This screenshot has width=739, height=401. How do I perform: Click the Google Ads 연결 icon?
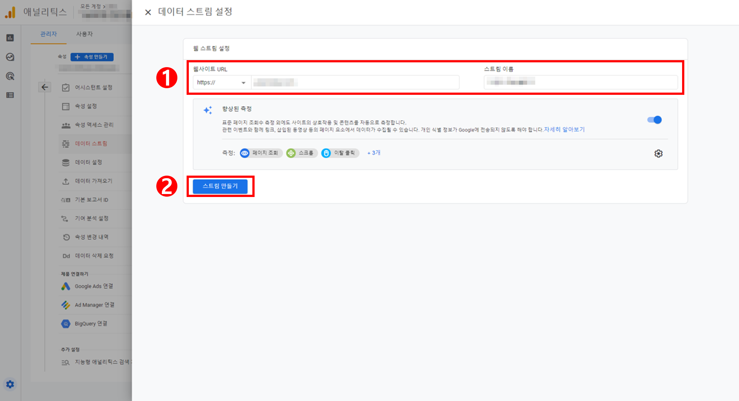click(x=66, y=286)
